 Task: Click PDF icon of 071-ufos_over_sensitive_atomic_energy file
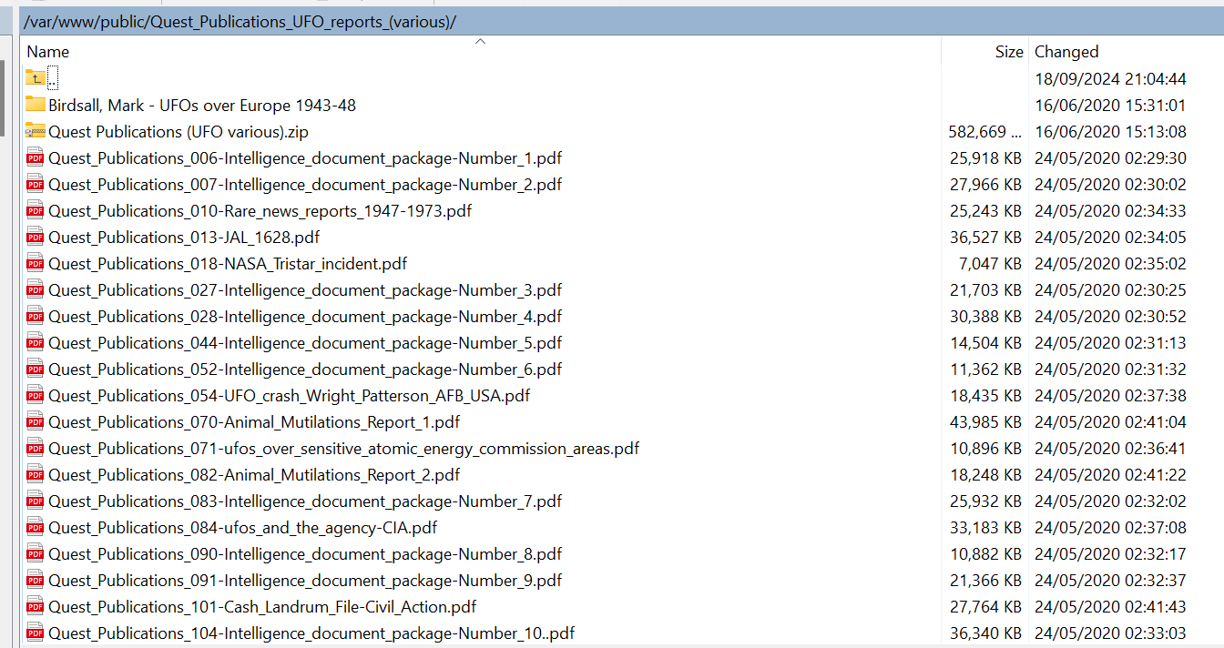pos(36,448)
